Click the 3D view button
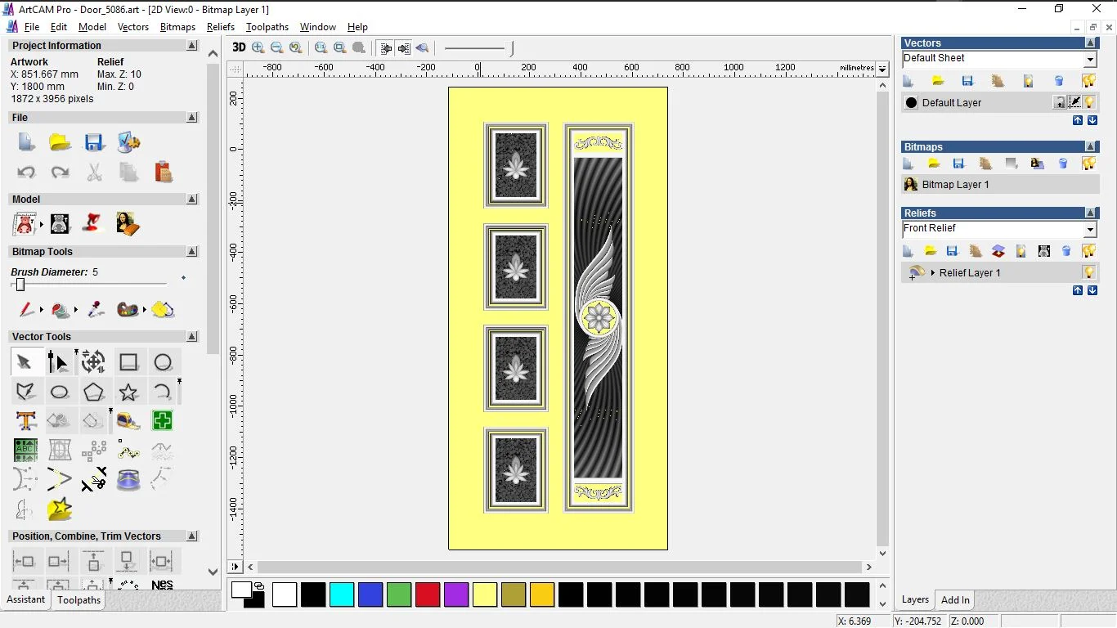 point(238,47)
